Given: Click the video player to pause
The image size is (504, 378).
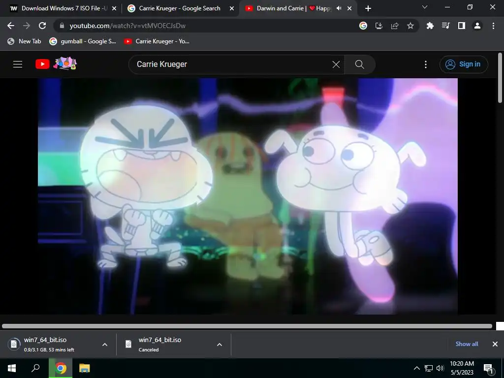Looking at the screenshot, I should click(x=248, y=196).
